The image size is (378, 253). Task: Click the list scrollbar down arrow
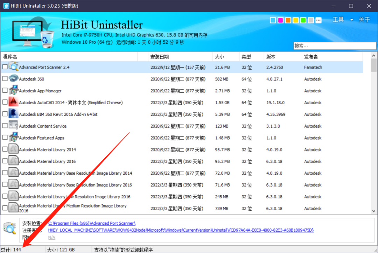[x=374, y=211]
